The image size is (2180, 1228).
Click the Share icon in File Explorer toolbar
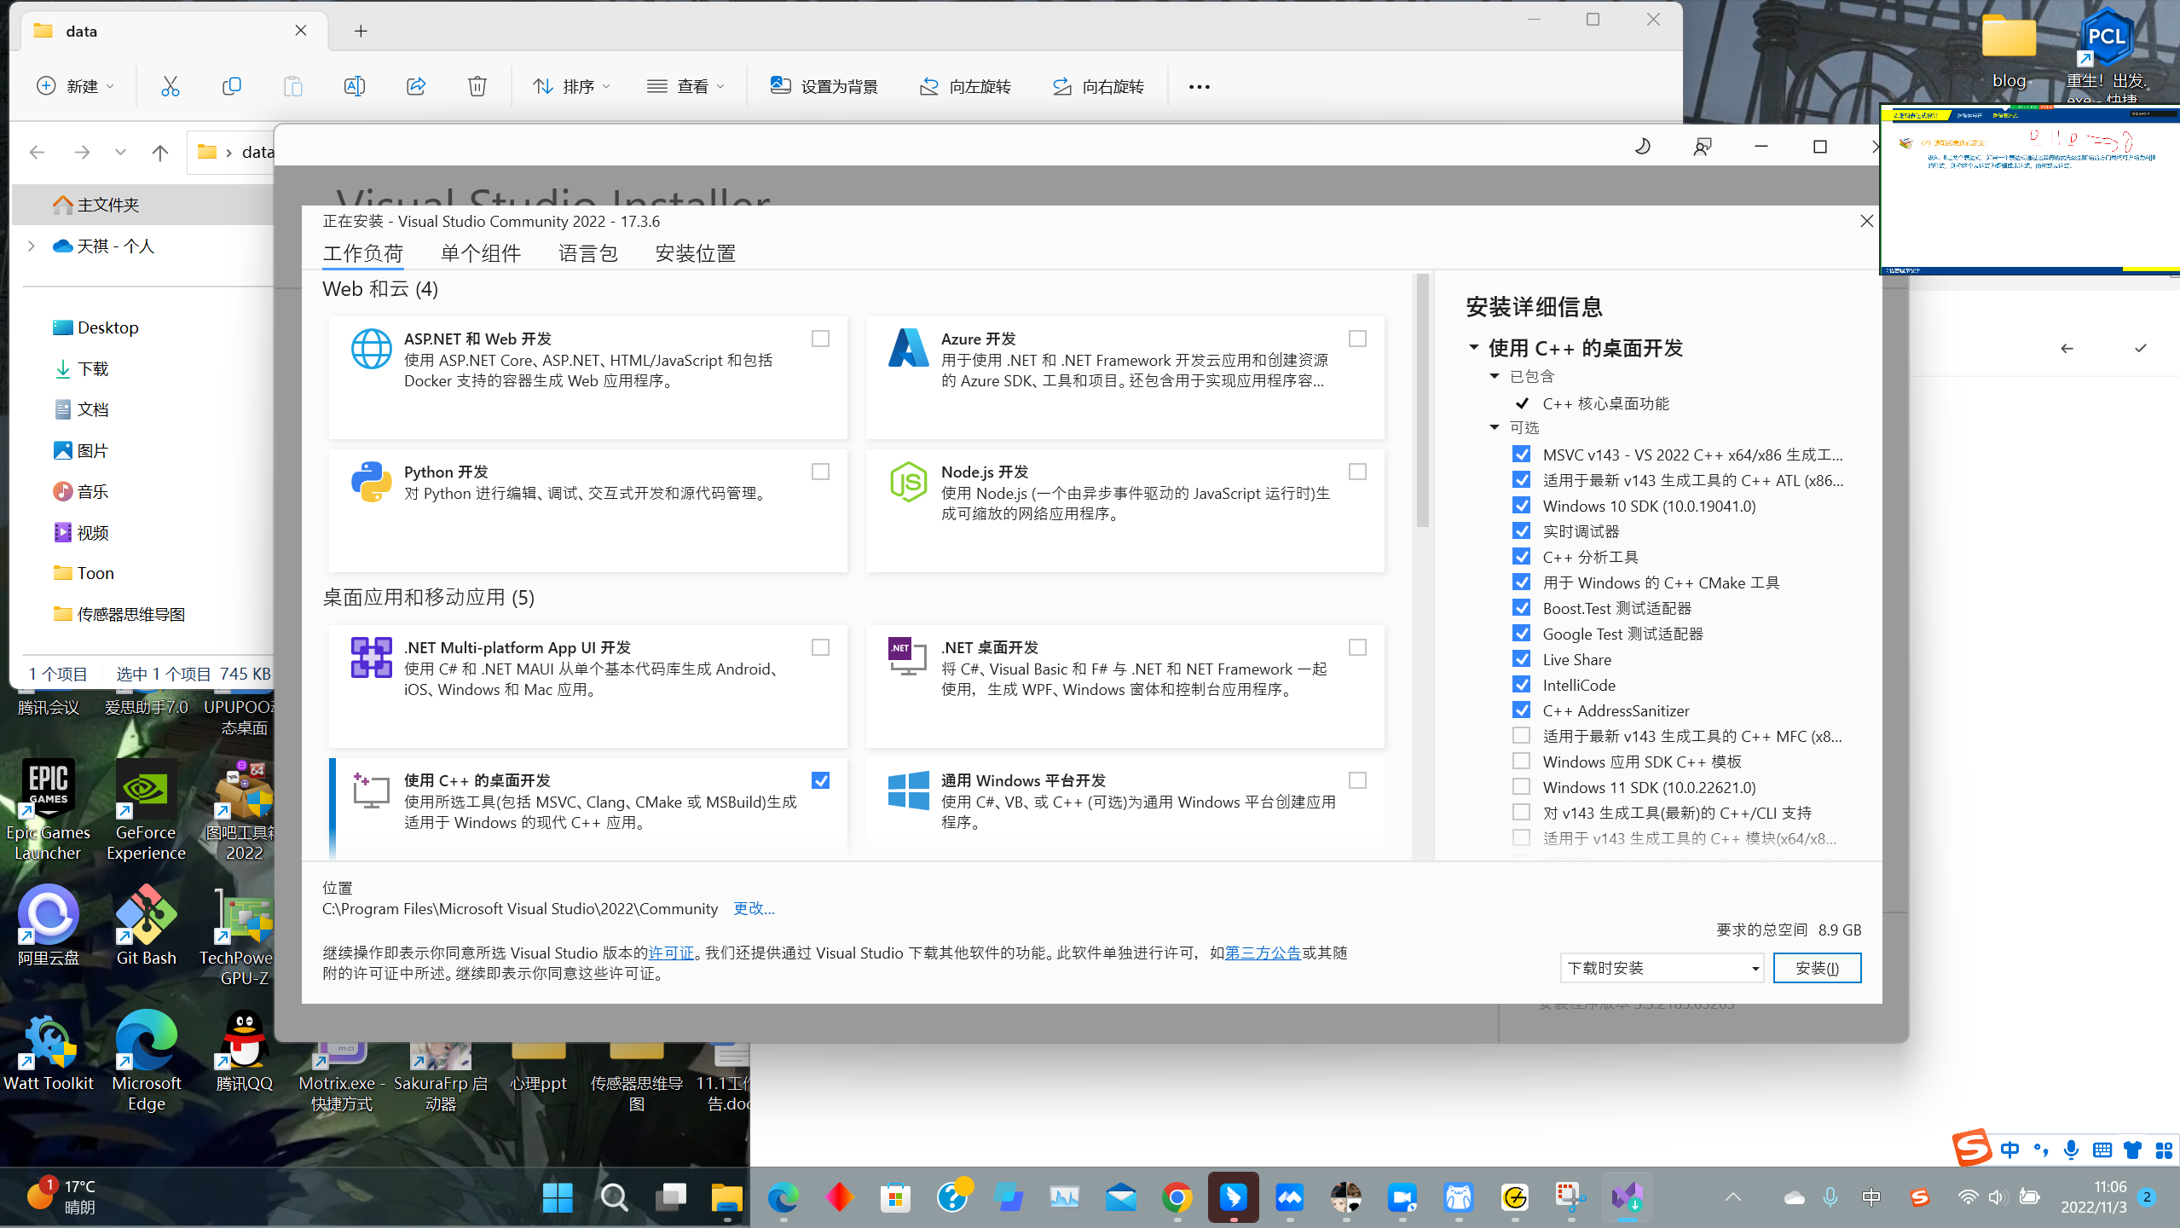click(416, 86)
